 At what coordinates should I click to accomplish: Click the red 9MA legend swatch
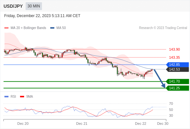22,97
